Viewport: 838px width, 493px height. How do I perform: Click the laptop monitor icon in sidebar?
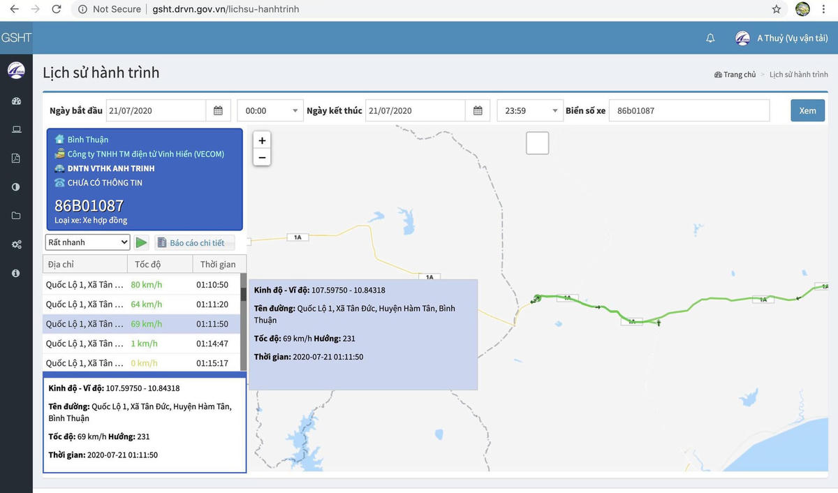(16, 130)
